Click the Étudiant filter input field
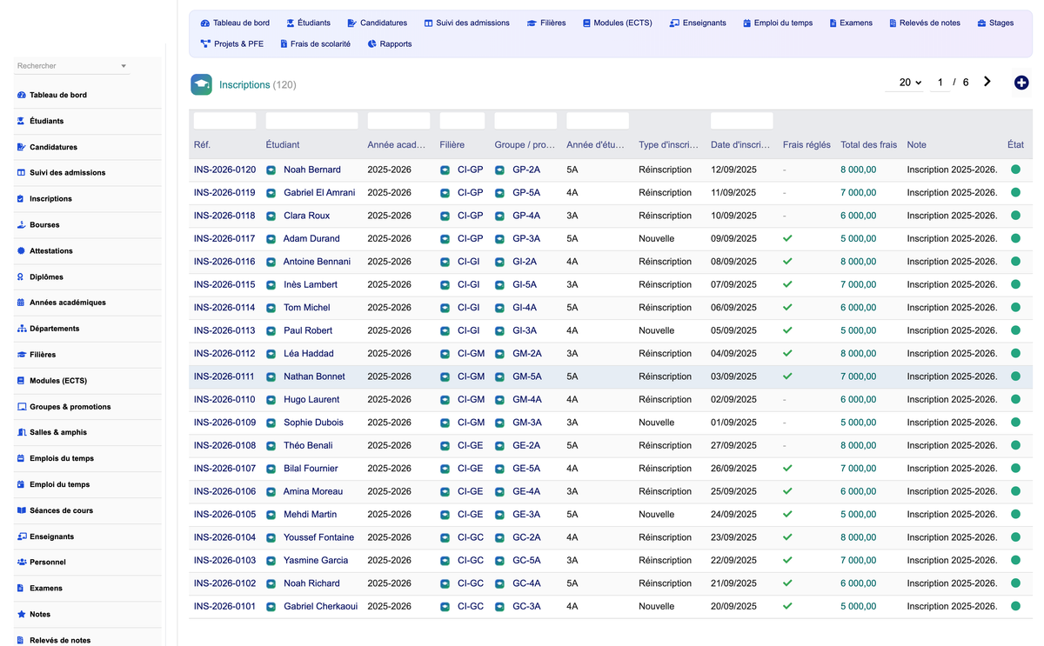The image size is (1044, 646). pos(311,121)
